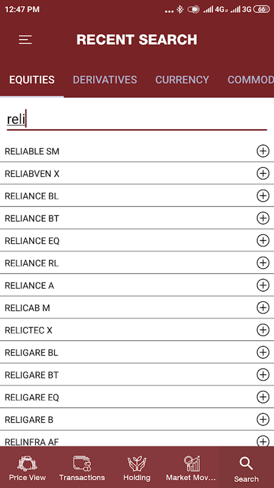Open Price View from bottom bar
This screenshot has height=488, width=274.
(27, 468)
